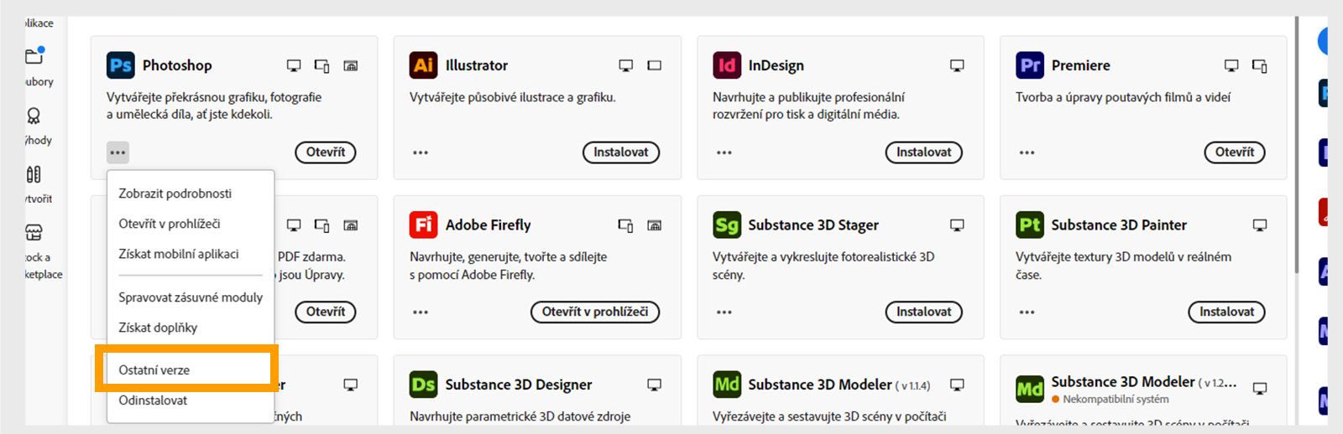Click Substance 3D Stager's desktop icon
Screen dimensions: 1343x434
coord(957,225)
